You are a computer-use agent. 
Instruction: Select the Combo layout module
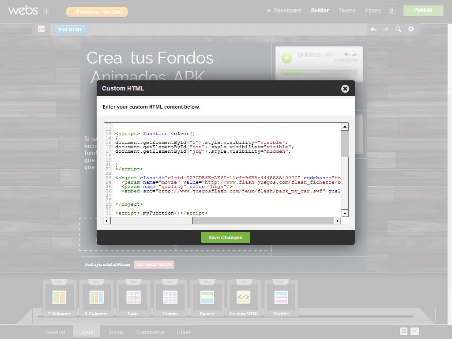pos(170,298)
